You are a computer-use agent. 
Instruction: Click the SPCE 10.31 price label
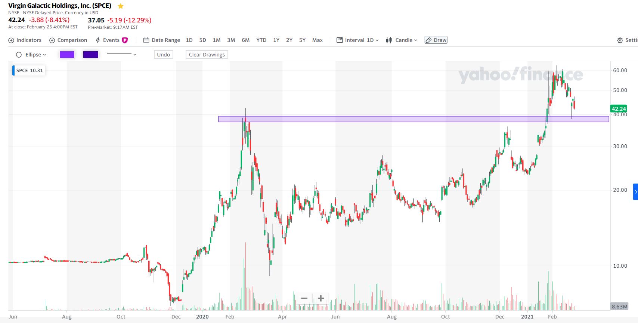(x=29, y=70)
